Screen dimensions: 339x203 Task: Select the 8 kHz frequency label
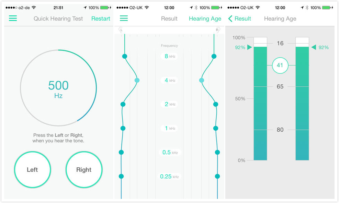[169, 56]
